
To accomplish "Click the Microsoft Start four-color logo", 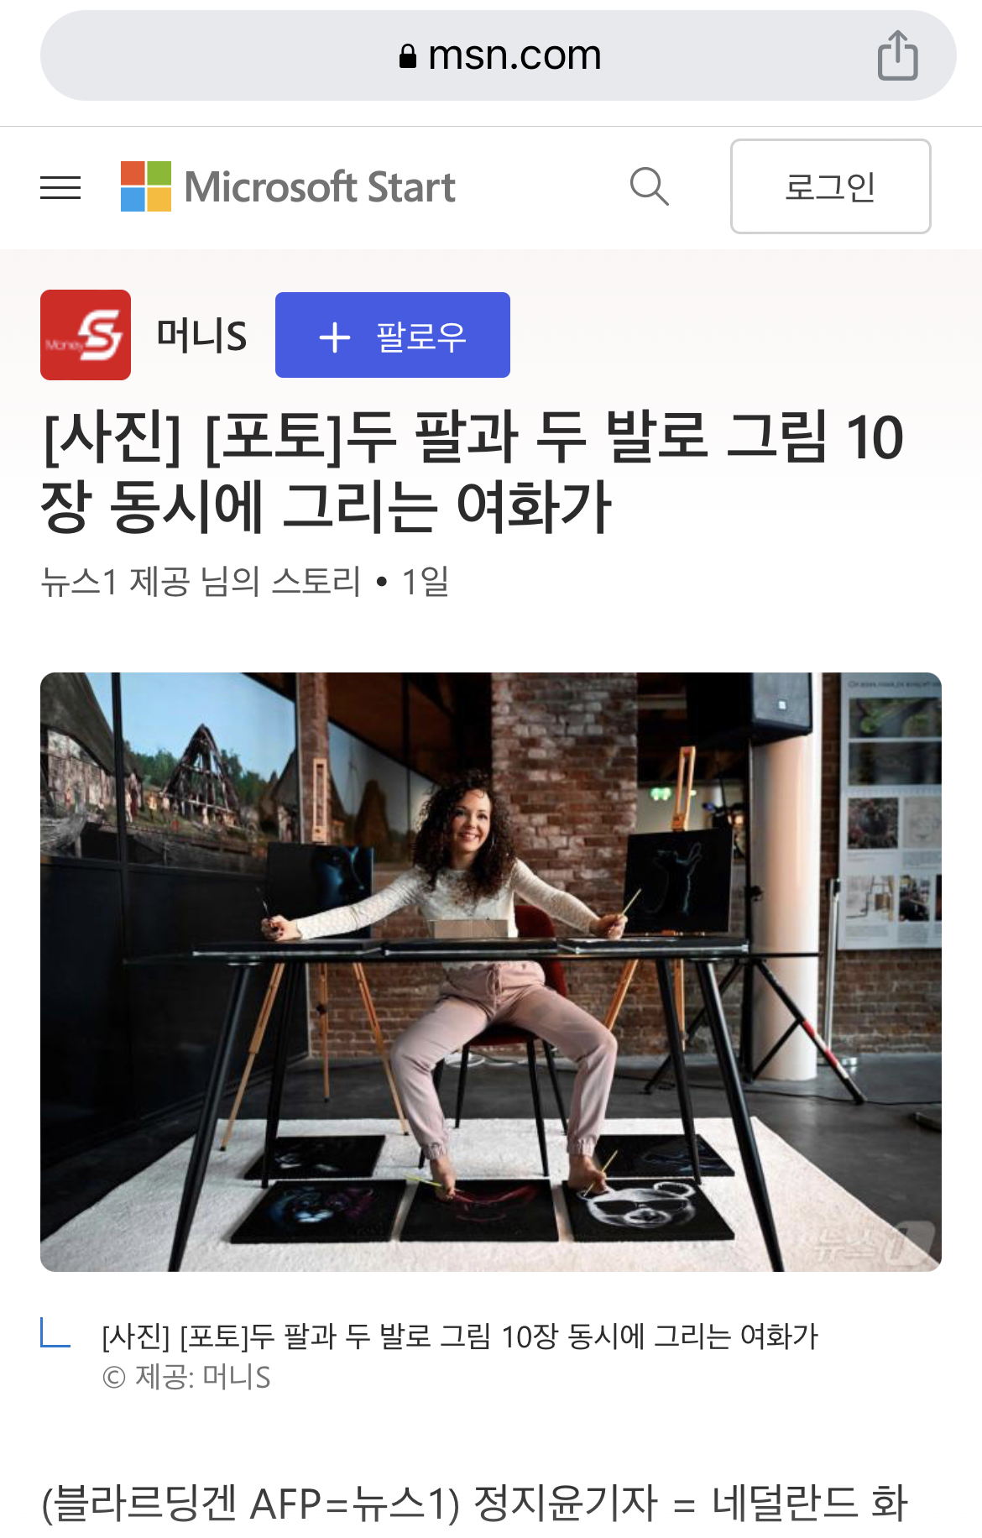I will pos(146,186).
